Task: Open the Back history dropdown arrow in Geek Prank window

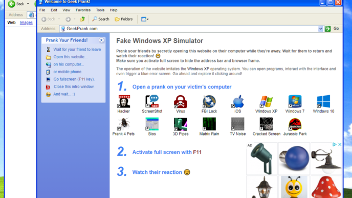Action: point(59,19)
